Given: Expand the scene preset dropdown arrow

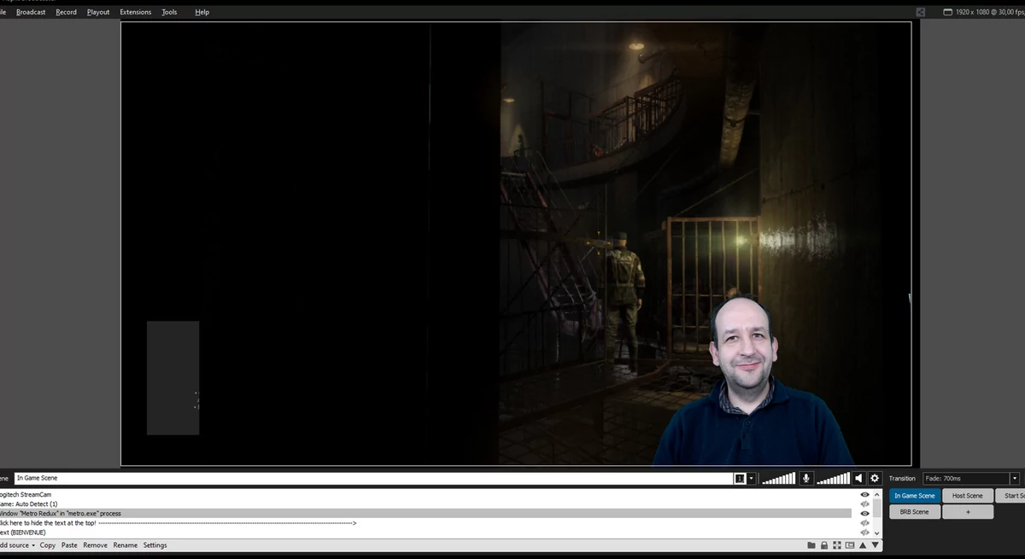Looking at the screenshot, I should click(752, 479).
